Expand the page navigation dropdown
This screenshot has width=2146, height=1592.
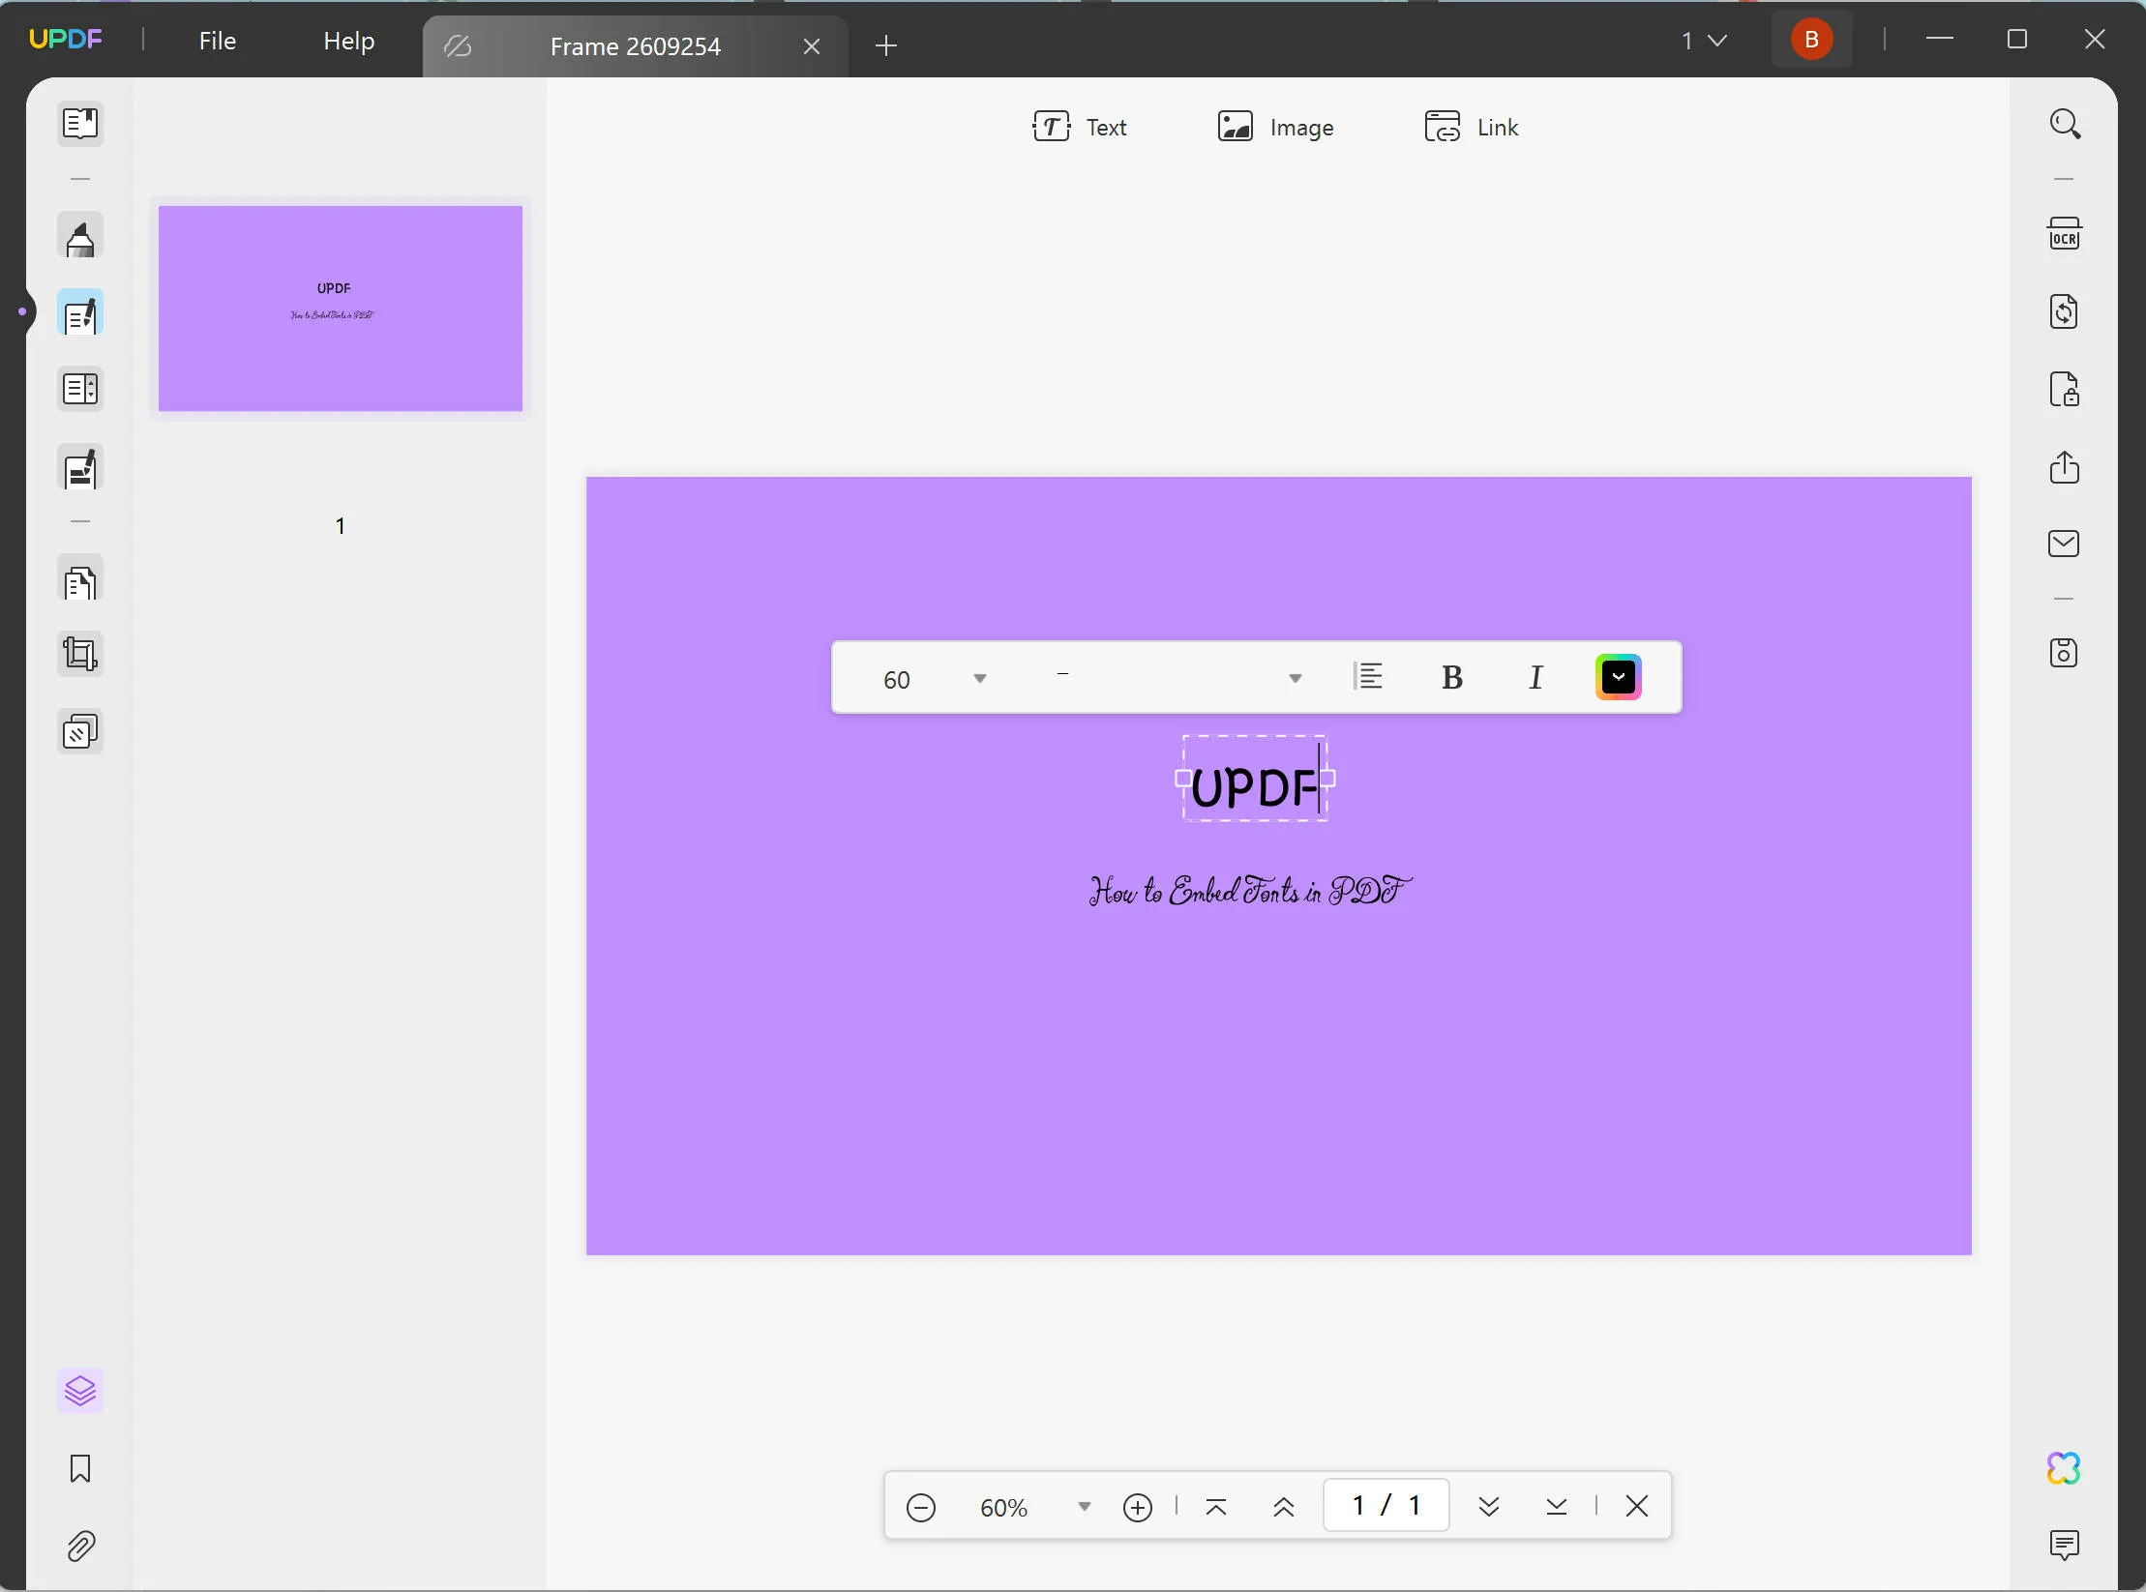point(1719,40)
